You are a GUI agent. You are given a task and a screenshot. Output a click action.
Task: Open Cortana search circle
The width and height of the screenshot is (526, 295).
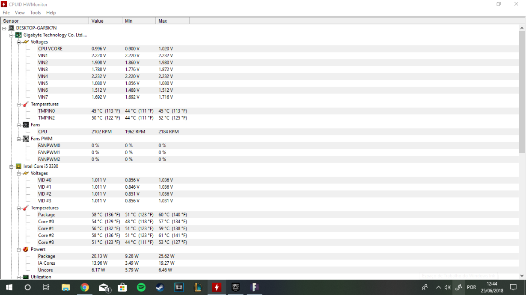(x=28, y=287)
